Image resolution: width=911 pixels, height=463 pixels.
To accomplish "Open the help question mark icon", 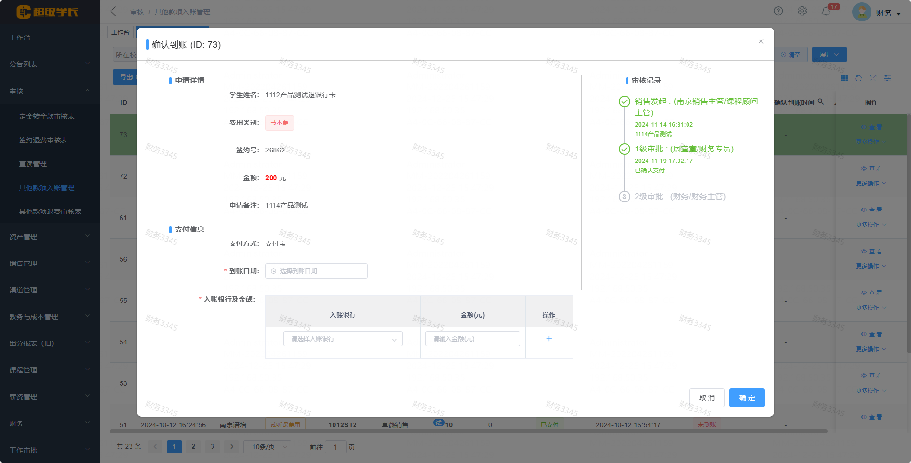I will click(778, 11).
